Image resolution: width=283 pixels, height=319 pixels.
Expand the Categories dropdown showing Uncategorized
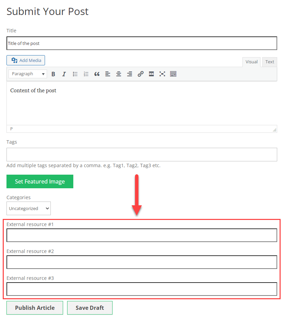click(29, 208)
